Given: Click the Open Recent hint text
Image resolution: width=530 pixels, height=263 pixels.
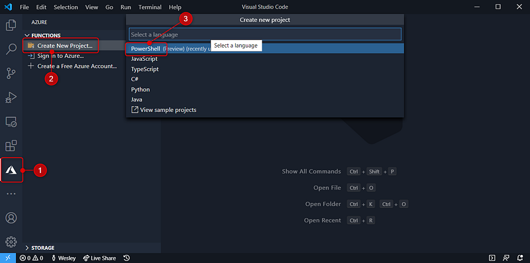Looking at the screenshot, I should pos(323,221).
